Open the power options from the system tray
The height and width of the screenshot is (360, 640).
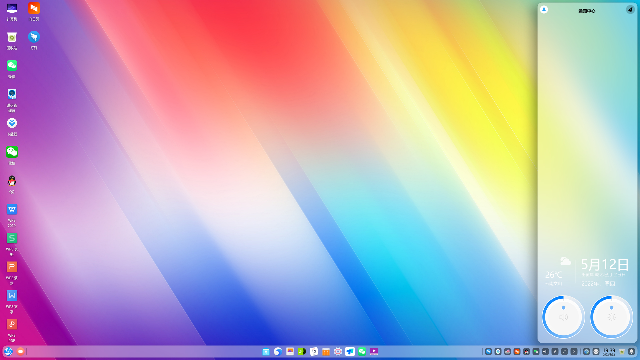[x=596, y=351]
